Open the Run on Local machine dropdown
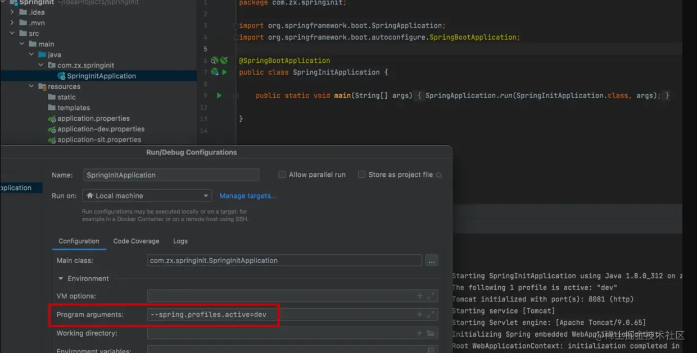 coord(147,196)
